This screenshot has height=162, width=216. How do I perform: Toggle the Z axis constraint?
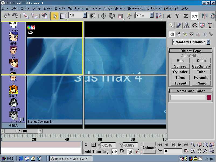186,16
